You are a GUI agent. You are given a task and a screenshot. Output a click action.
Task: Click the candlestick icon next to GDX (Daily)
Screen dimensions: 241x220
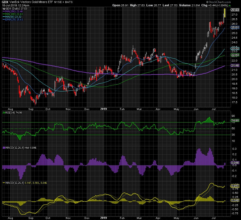4,9
